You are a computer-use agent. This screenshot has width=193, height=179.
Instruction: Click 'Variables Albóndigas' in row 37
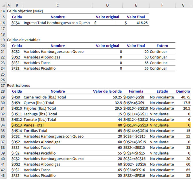42,142
